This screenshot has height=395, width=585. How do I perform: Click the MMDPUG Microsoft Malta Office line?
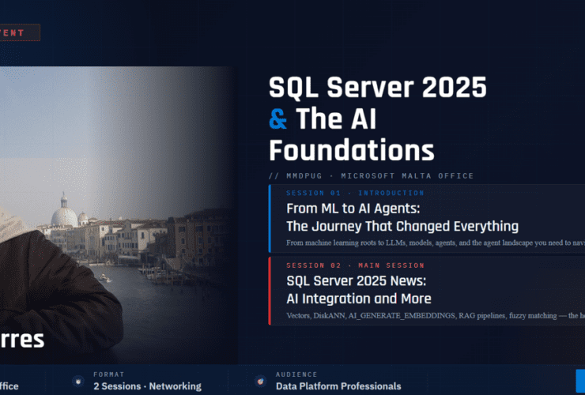(372, 175)
